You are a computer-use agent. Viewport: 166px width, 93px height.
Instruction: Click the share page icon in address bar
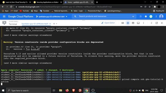pos(145,7)
